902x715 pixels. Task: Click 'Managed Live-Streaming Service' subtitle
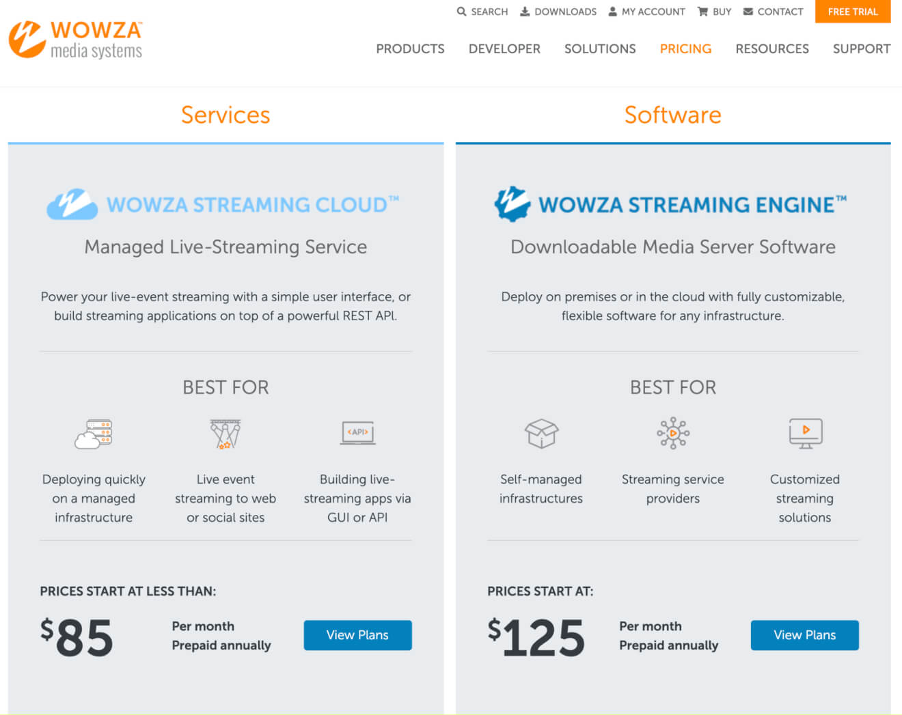pos(225,247)
